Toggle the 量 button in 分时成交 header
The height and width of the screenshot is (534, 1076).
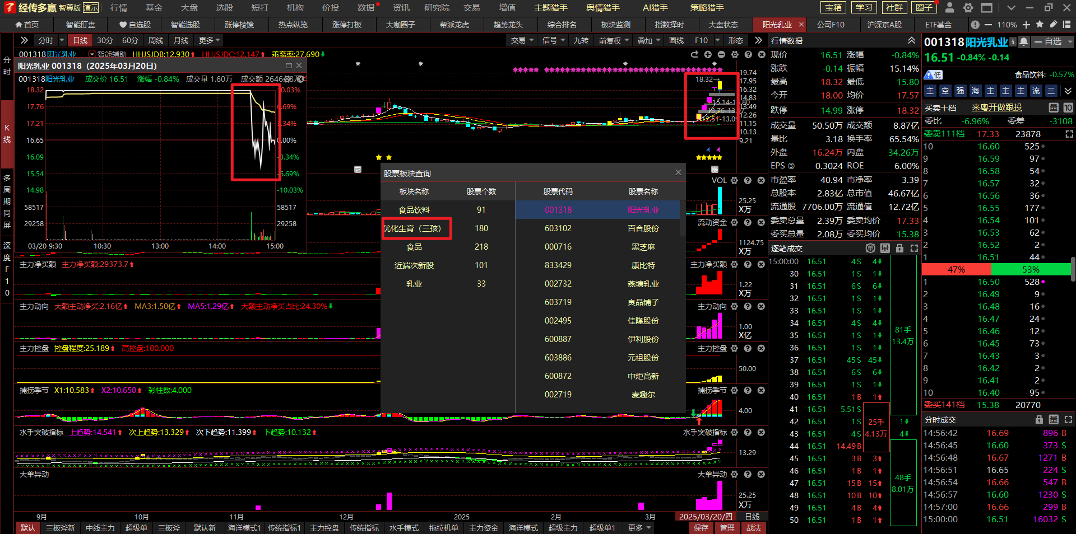1054,419
